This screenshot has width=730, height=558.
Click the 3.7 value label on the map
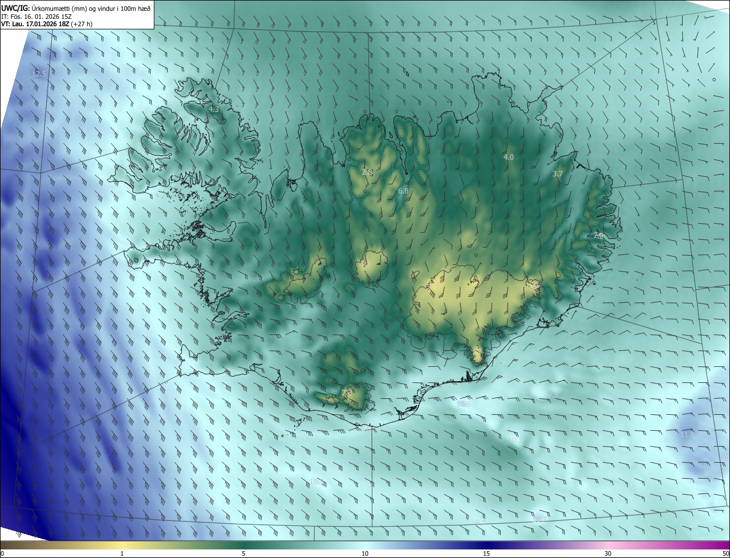pyautogui.click(x=558, y=174)
